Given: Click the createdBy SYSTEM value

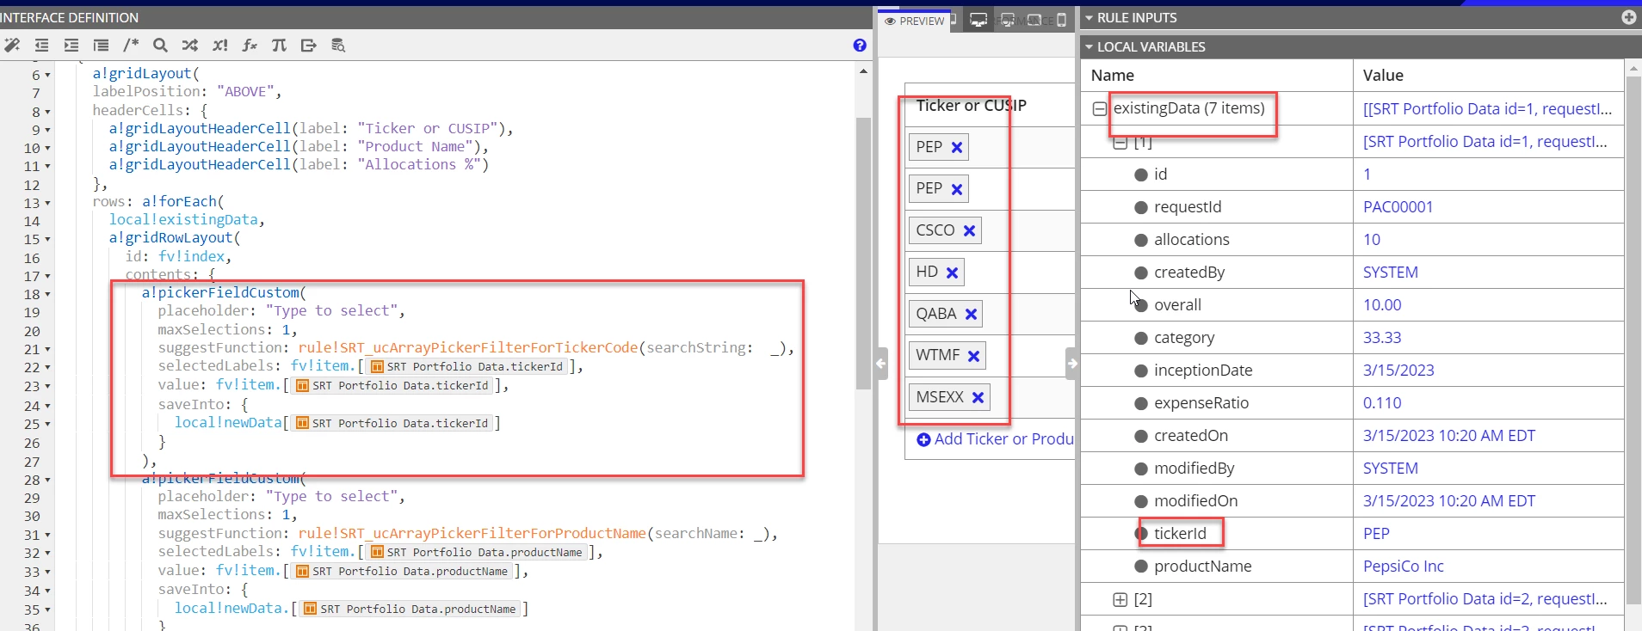Looking at the screenshot, I should pos(1390,273).
